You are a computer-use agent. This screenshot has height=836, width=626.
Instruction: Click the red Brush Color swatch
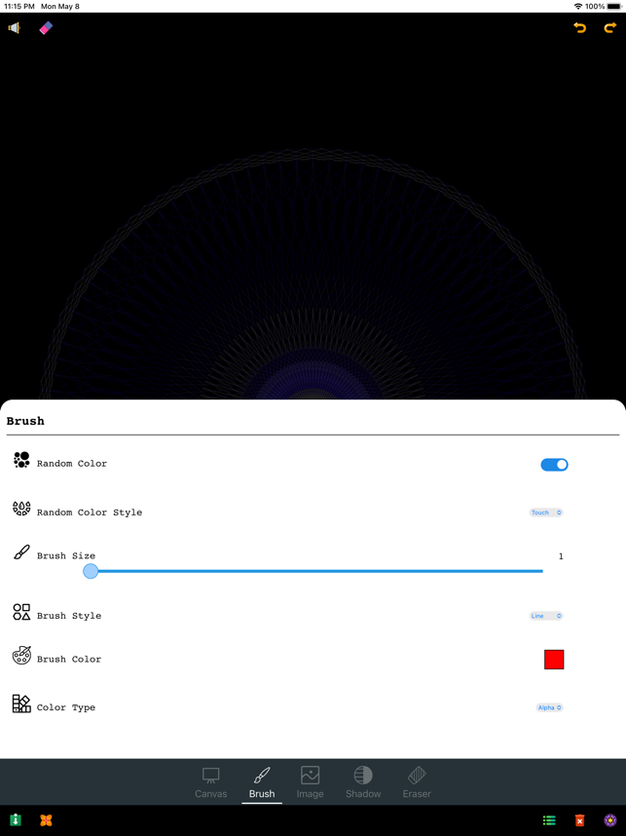pyautogui.click(x=554, y=660)
